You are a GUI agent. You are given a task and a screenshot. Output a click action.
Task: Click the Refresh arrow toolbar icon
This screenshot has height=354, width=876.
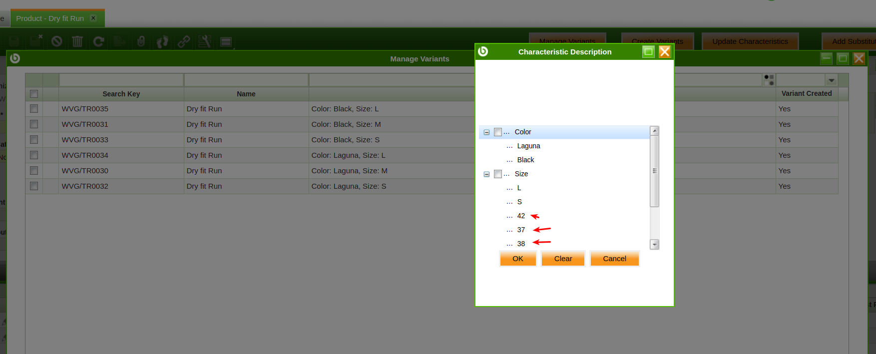click(98, 41)
